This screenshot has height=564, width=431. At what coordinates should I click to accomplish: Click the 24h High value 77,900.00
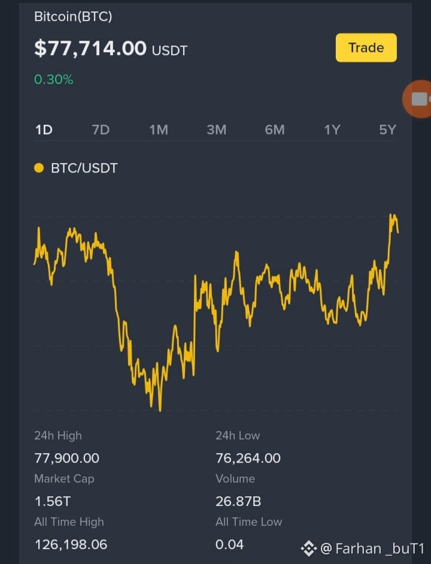pos(67,458)
